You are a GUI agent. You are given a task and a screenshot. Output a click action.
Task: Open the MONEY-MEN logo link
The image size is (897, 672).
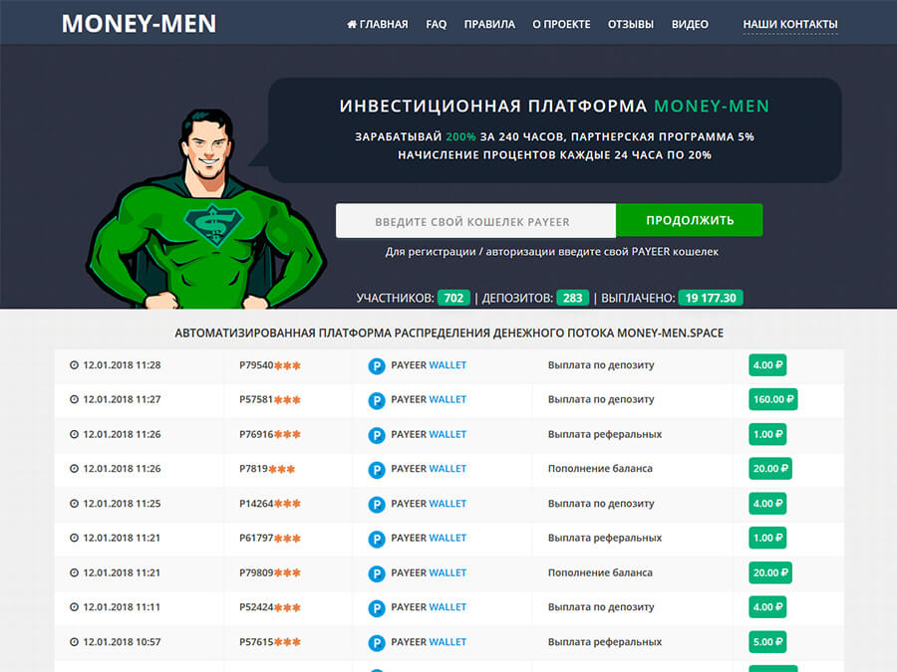click(139, 24)
